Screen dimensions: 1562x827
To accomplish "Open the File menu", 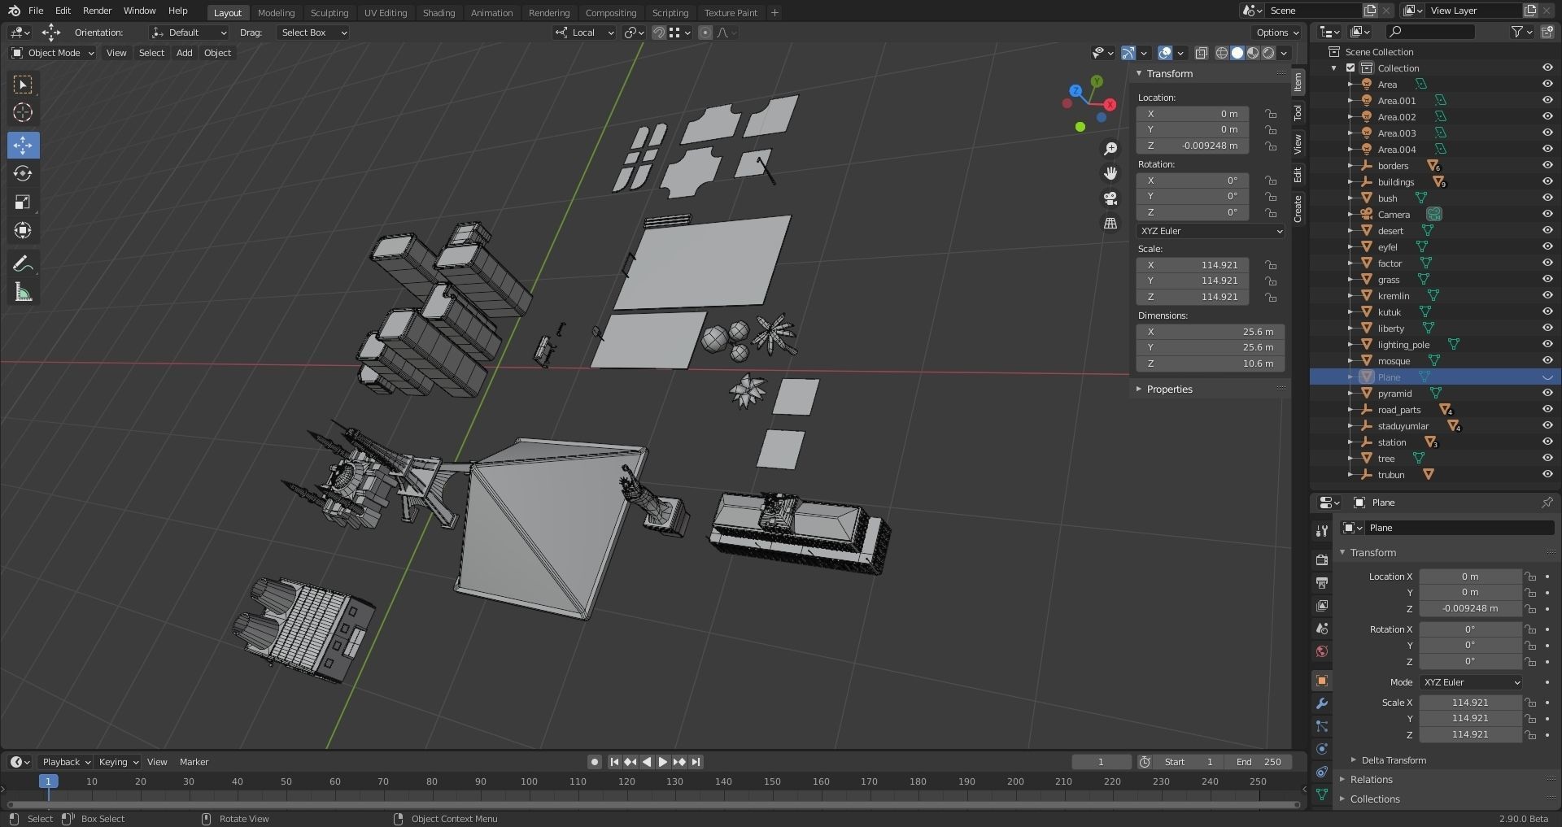I will pyautogui.click(x=36, y=11).
